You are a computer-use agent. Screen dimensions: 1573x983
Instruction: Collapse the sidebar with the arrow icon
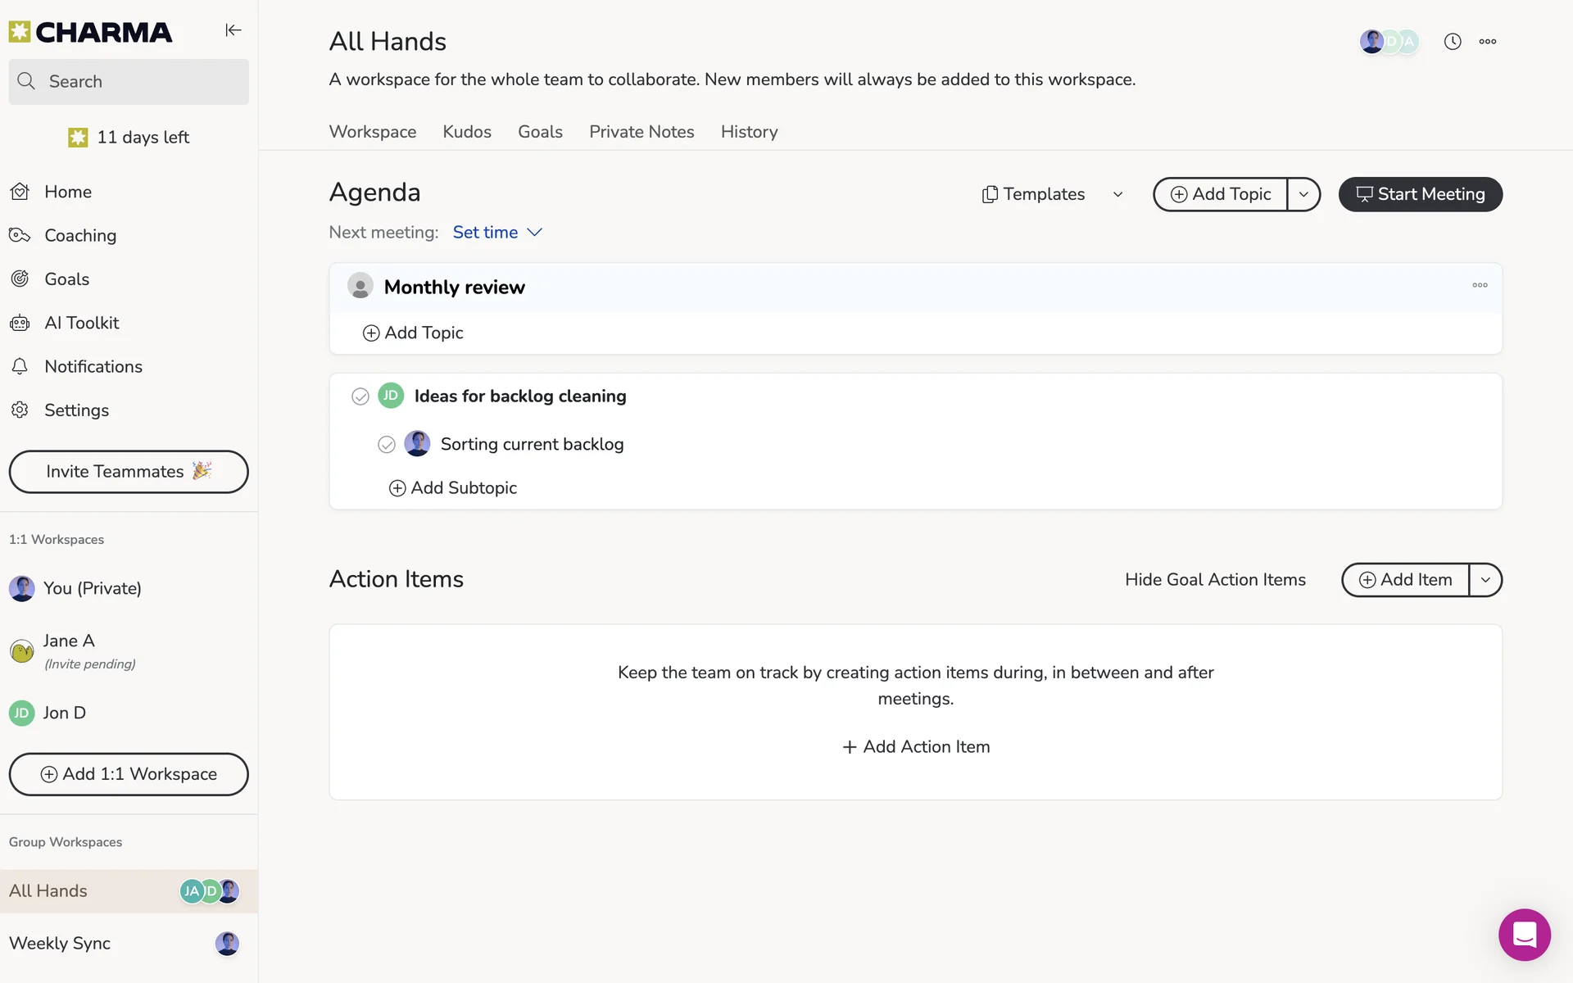pyautogui.click(x=233, y=30)
